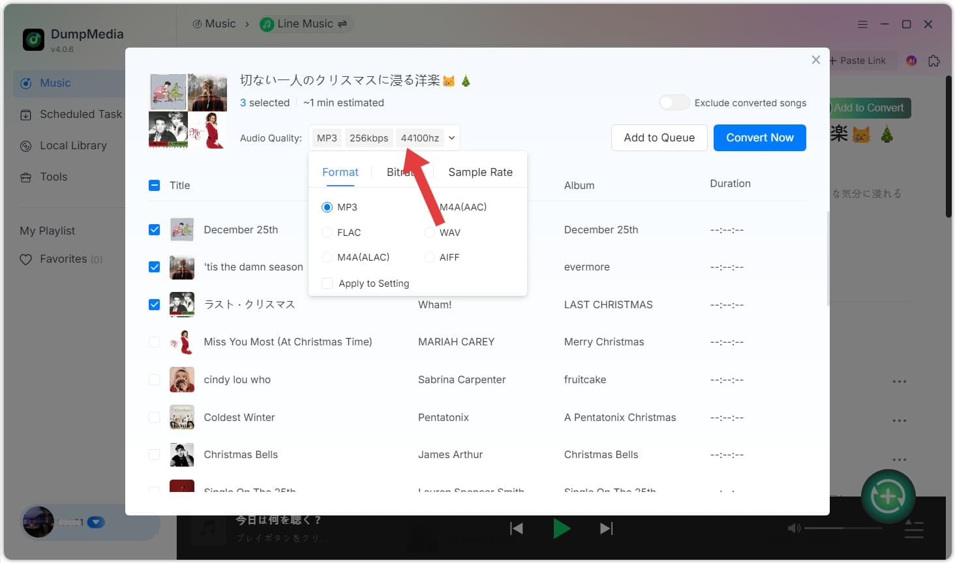Skip to next track
The width and height of the screenshot is (955, 563).
pyautogui.click(x=606, y=528)
